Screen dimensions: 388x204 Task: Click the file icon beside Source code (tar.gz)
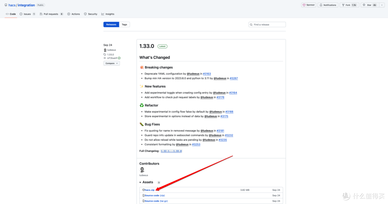click(x=143, y=201)
